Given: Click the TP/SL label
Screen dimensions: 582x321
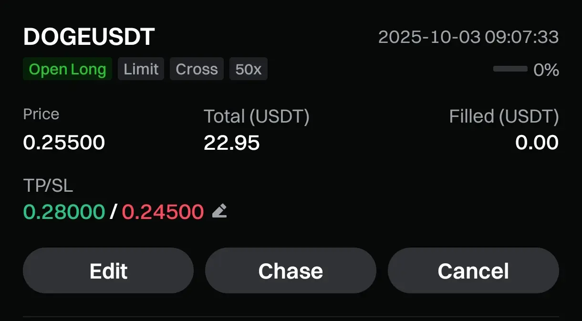Looking at the screenshot, I should point(48,186).
